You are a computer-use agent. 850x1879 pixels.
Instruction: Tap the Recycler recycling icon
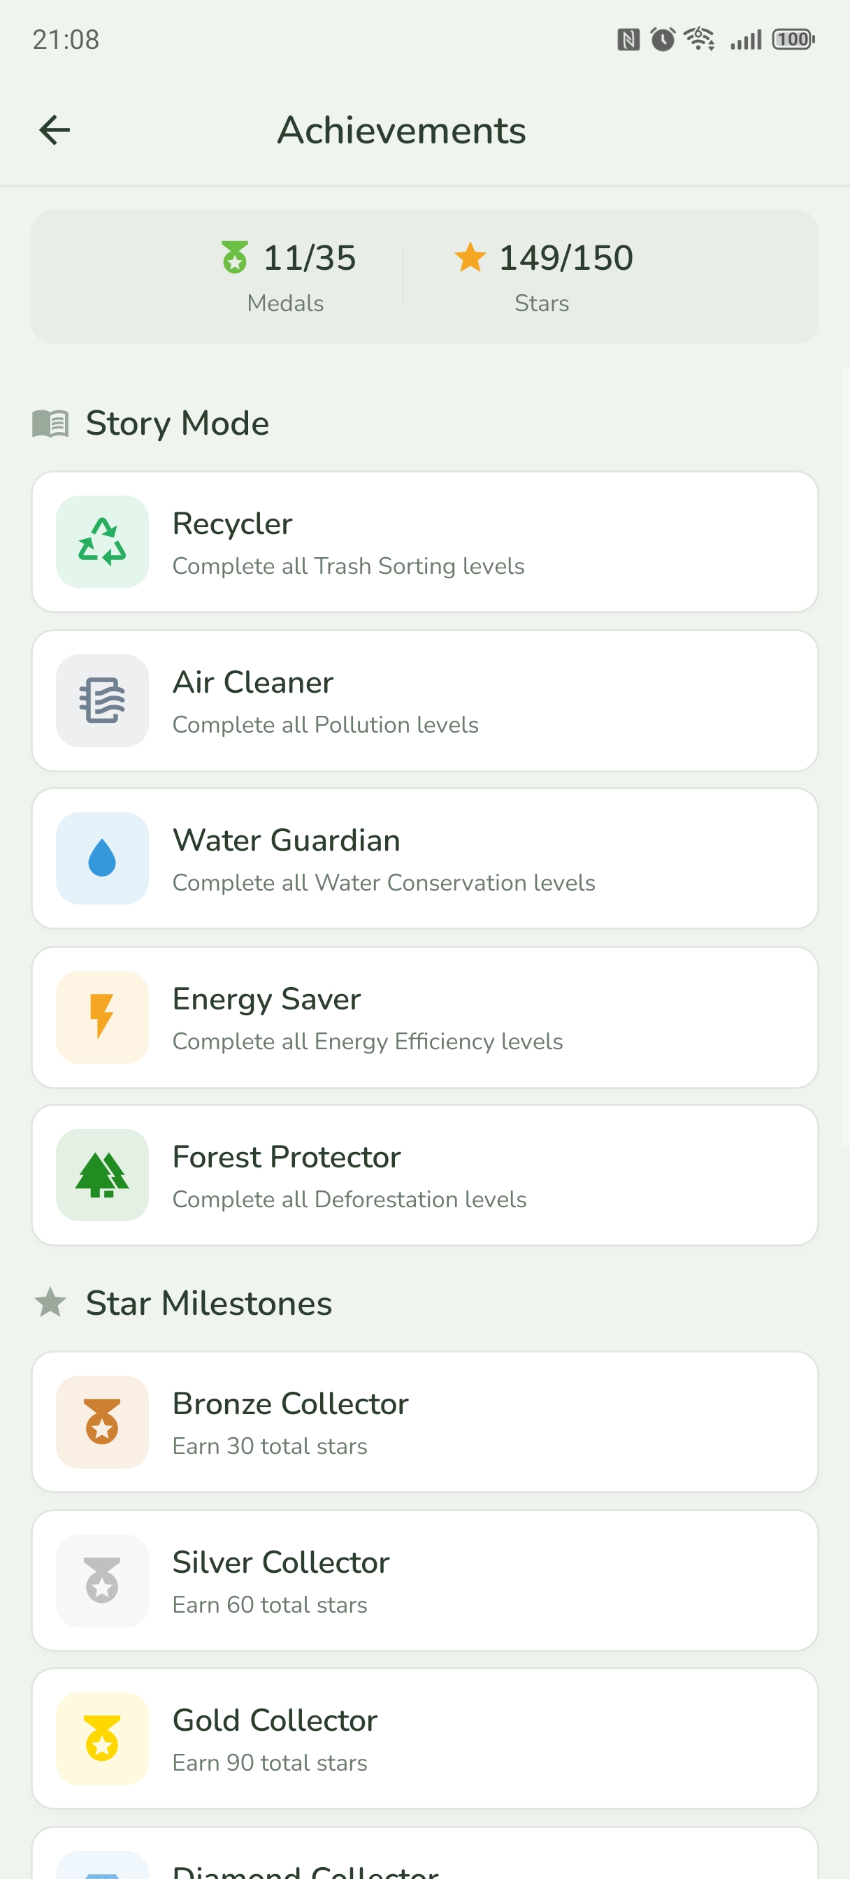(x=102, y=541)
